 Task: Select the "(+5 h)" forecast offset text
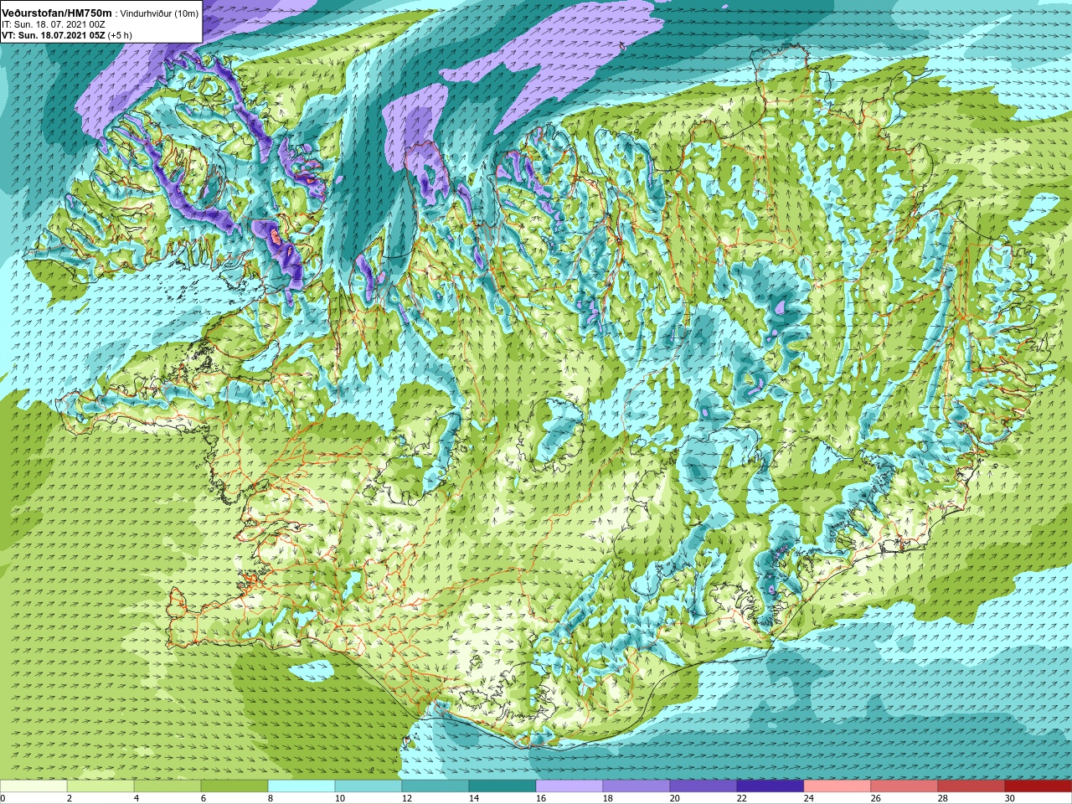pyautogui.click(x=120, y=35)
